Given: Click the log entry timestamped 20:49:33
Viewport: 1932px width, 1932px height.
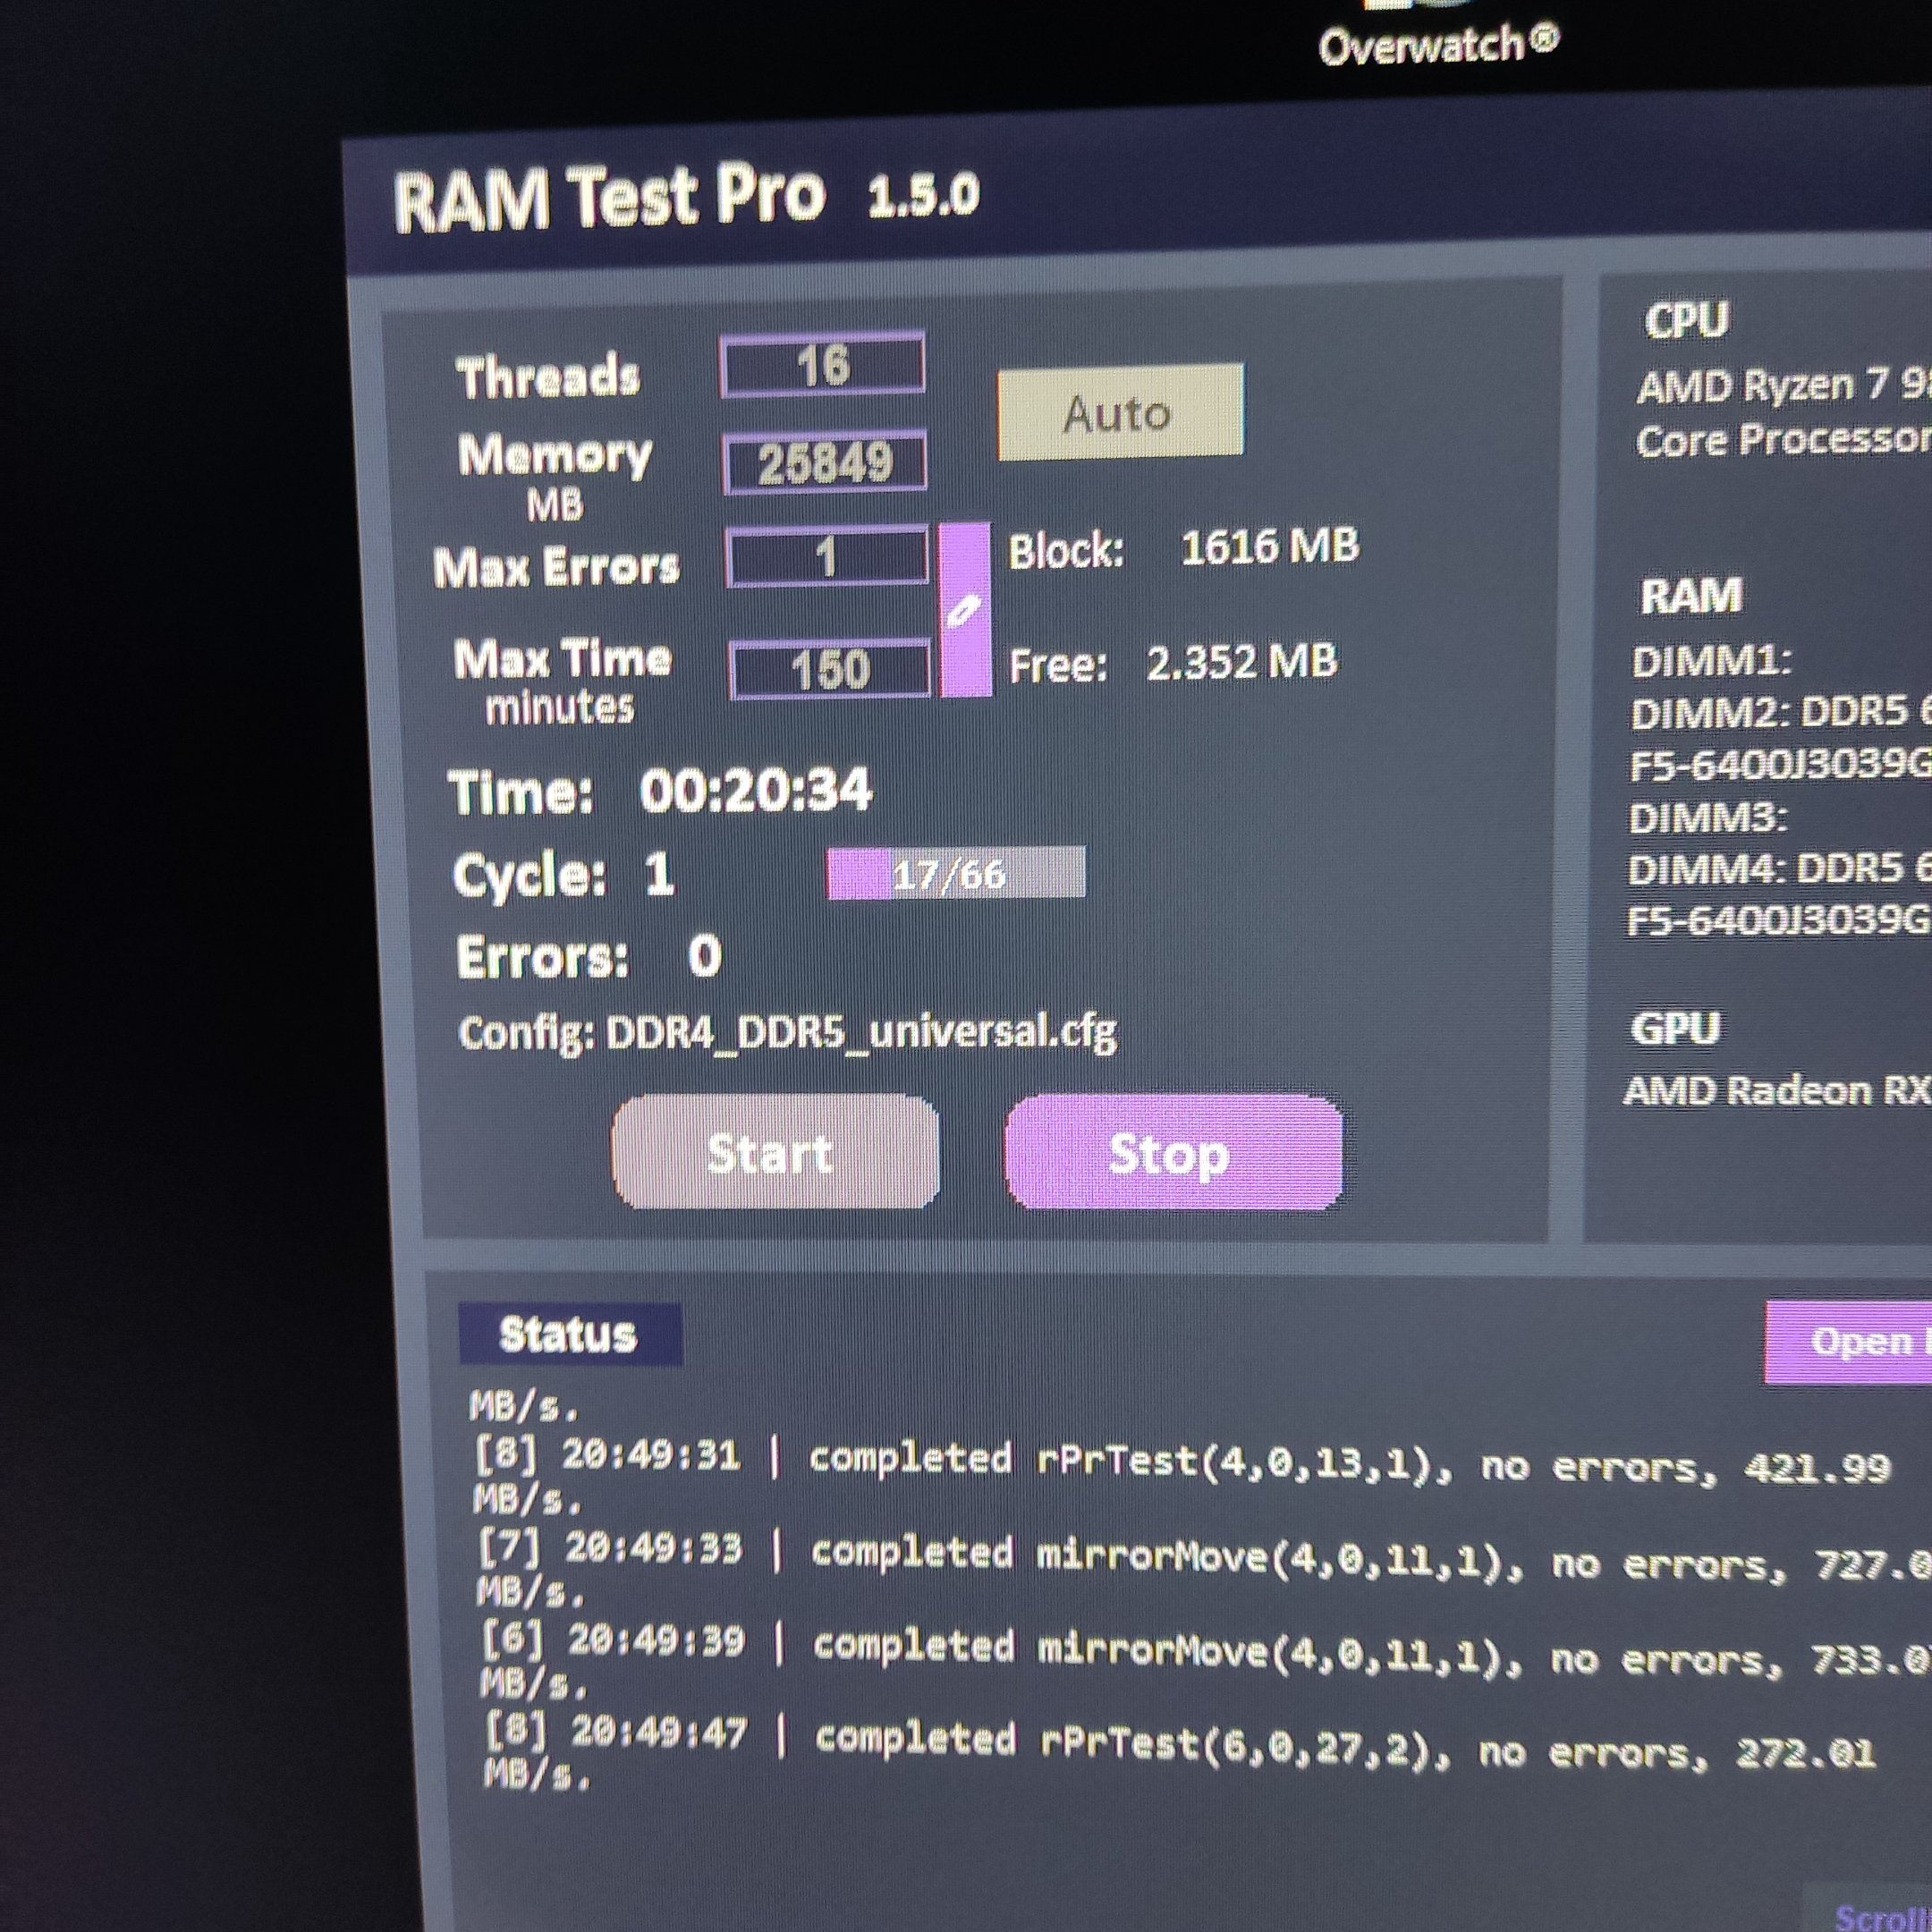Looking at the screenshot, I should [x=1204, y=1571].
